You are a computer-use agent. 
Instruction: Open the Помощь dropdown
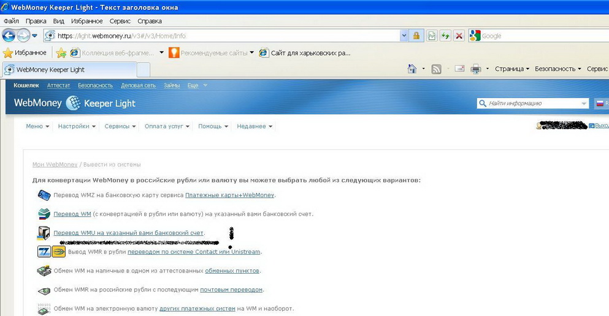213,126
